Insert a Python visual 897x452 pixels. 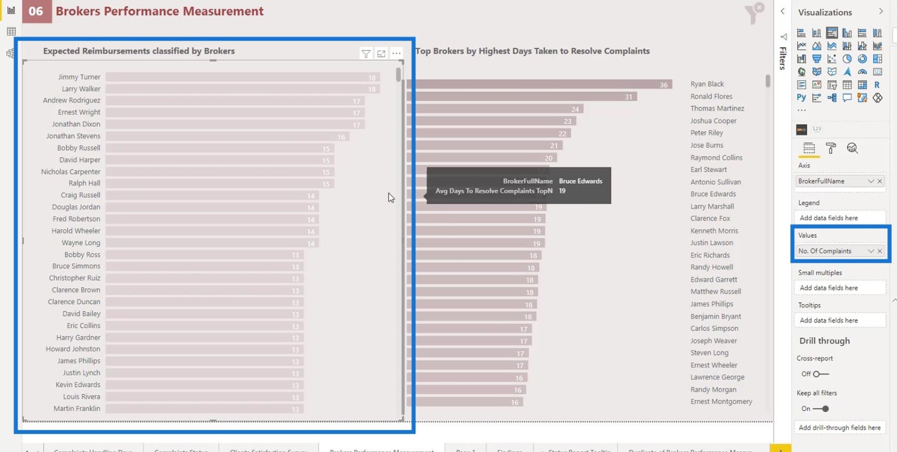(x=801, y=98)
